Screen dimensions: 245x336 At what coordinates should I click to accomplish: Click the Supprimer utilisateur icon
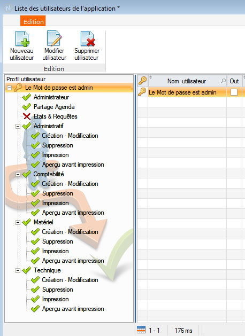click(x=88, y=38)
